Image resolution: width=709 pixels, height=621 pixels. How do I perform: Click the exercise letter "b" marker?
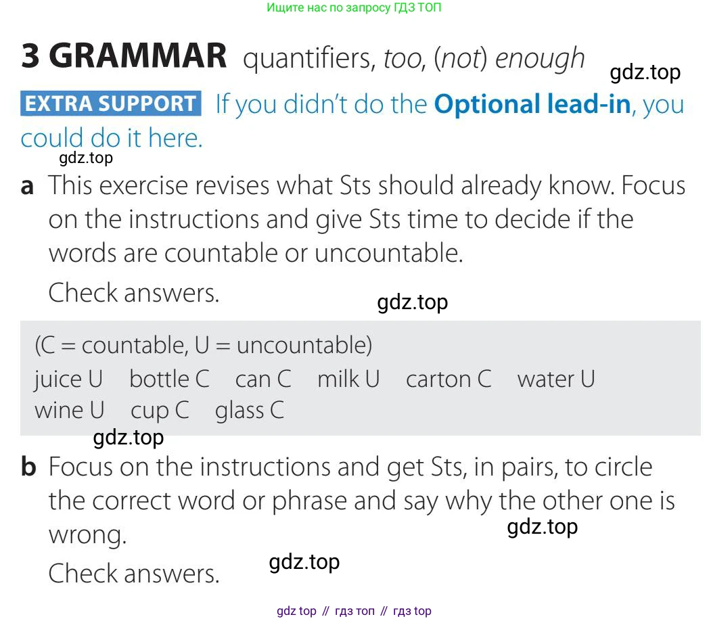[x=28, y=467]
